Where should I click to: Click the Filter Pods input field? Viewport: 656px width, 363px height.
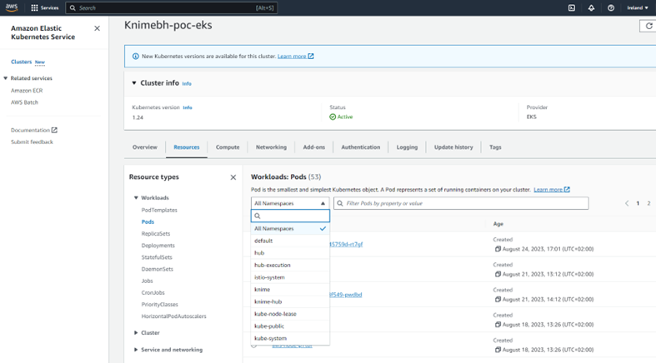click(461, 203)
